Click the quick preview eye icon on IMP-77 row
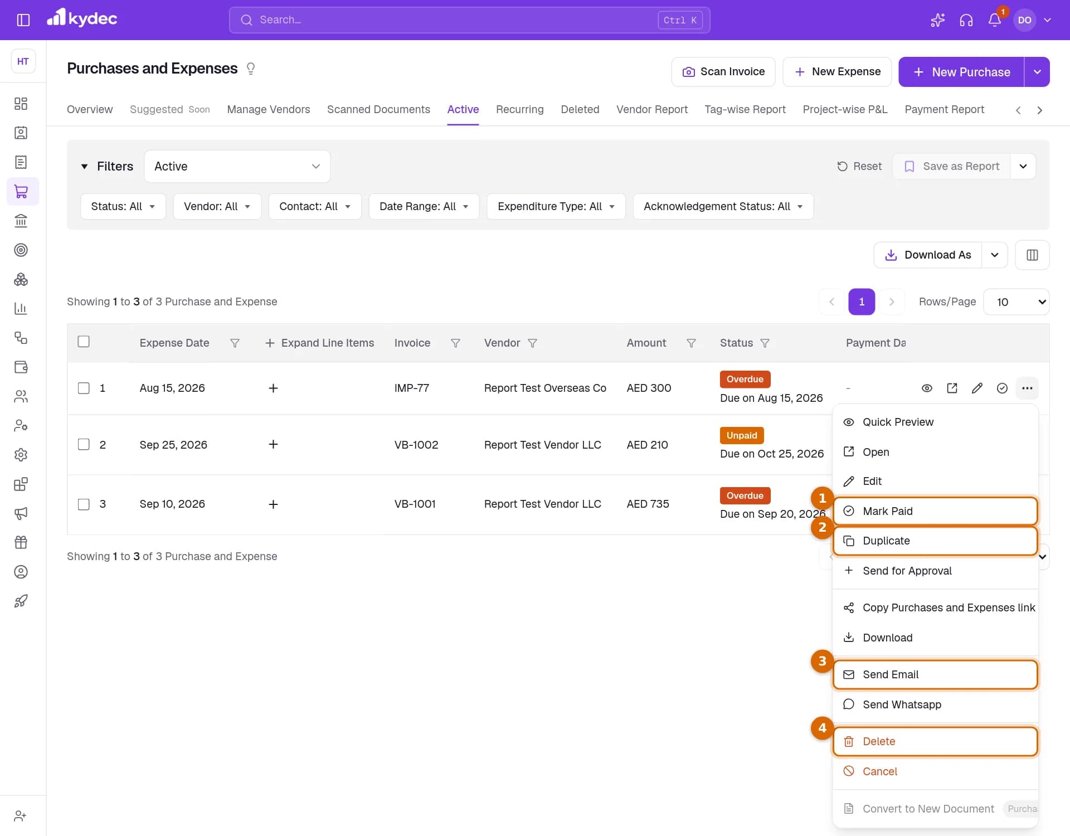Image resolution: width=1070 pixels, height=836 pixels. pos(927,388)
